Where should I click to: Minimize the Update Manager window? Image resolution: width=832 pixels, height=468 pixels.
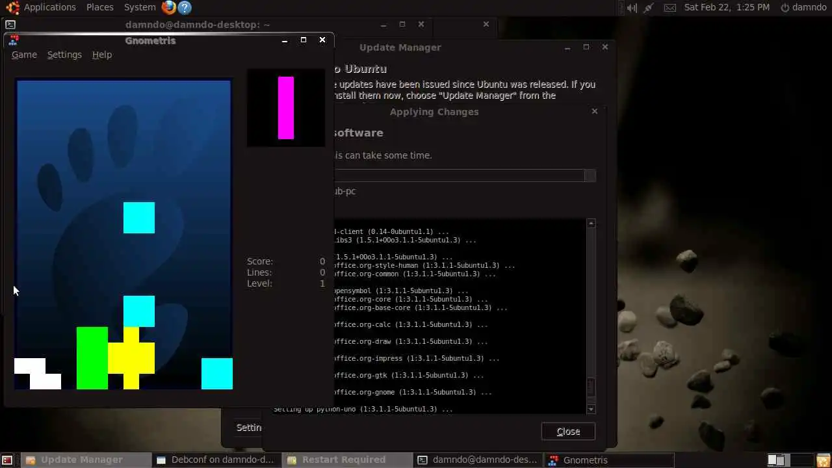(567, 47)
